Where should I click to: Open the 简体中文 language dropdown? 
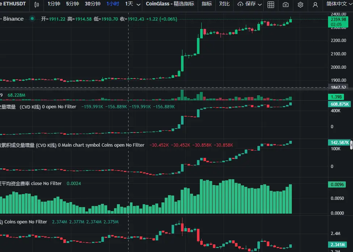339,4
